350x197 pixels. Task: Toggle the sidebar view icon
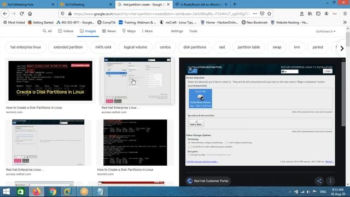coord(318,14)
